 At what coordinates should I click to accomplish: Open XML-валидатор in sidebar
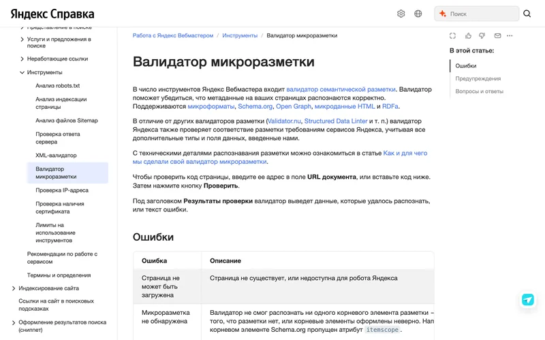[56, 156]
